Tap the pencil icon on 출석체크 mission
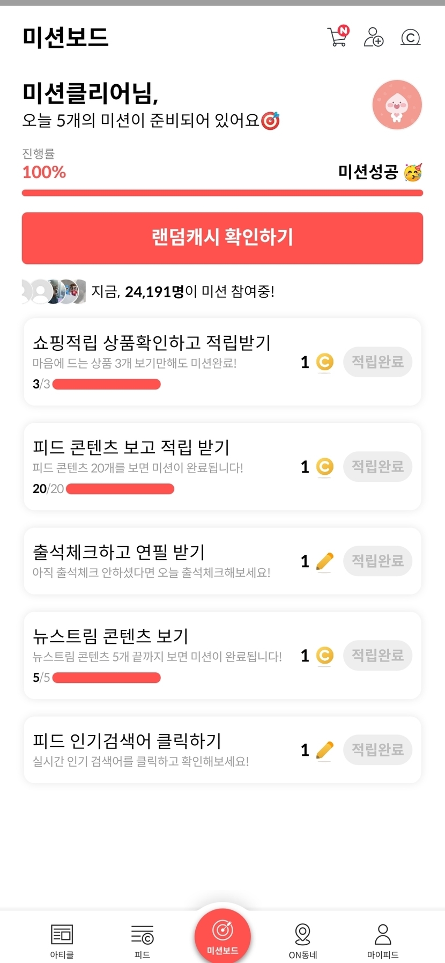This screenshot has height=963, width=445. pos(324,561)
